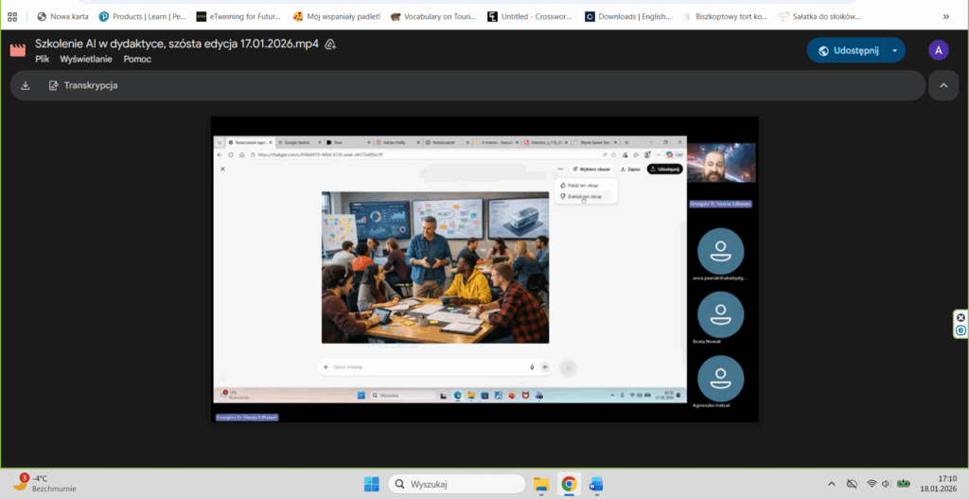The height and width of the screenshot is (499, 969).
Task: Open File Explorer from the taskbar
Action: point(541,484)
